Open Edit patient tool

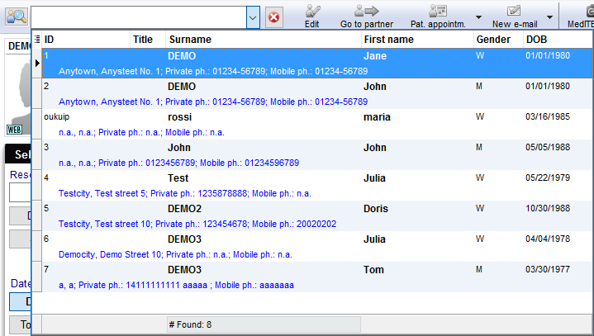coord(312,17)
